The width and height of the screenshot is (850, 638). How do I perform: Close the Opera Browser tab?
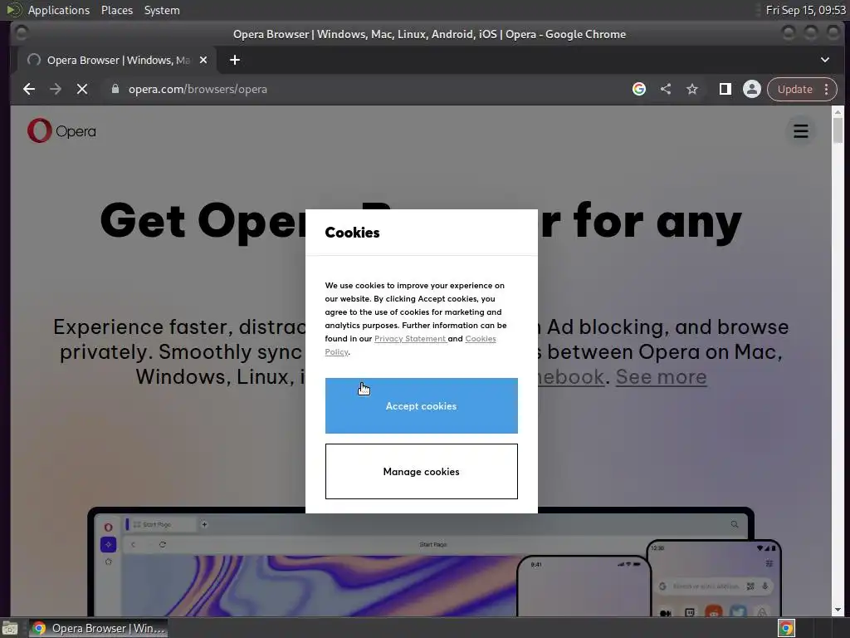pos(203,60)
